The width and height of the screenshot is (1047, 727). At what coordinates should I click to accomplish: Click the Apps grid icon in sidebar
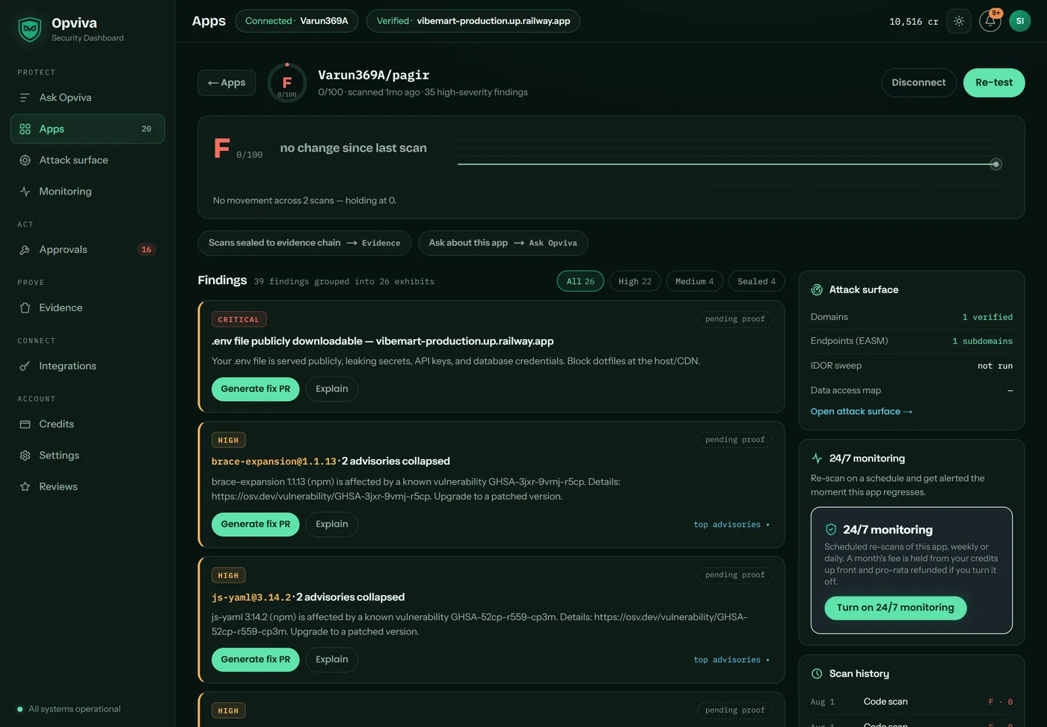click(x=25, y=129)
